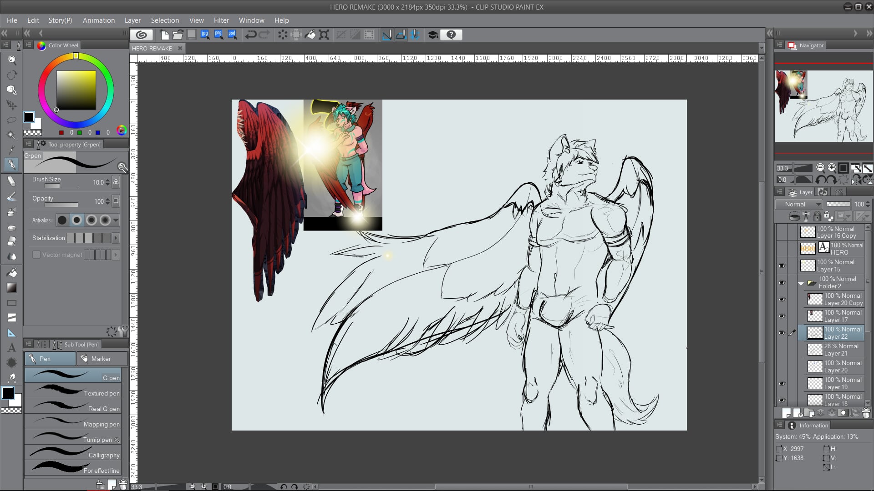Hide Layer 15 visibility eye
The image size is (874, 491).
click(x=782, y=266)
